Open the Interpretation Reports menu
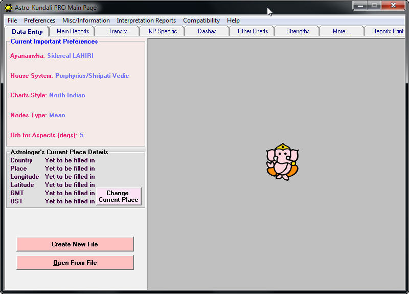The height and width of the screenshot is (294, 409). point(146,20)
